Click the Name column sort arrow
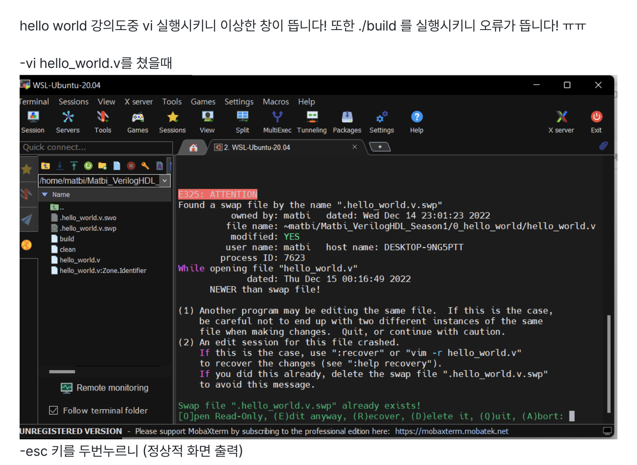The width and height of the screenshot is (637, 465). coord(44,195)
